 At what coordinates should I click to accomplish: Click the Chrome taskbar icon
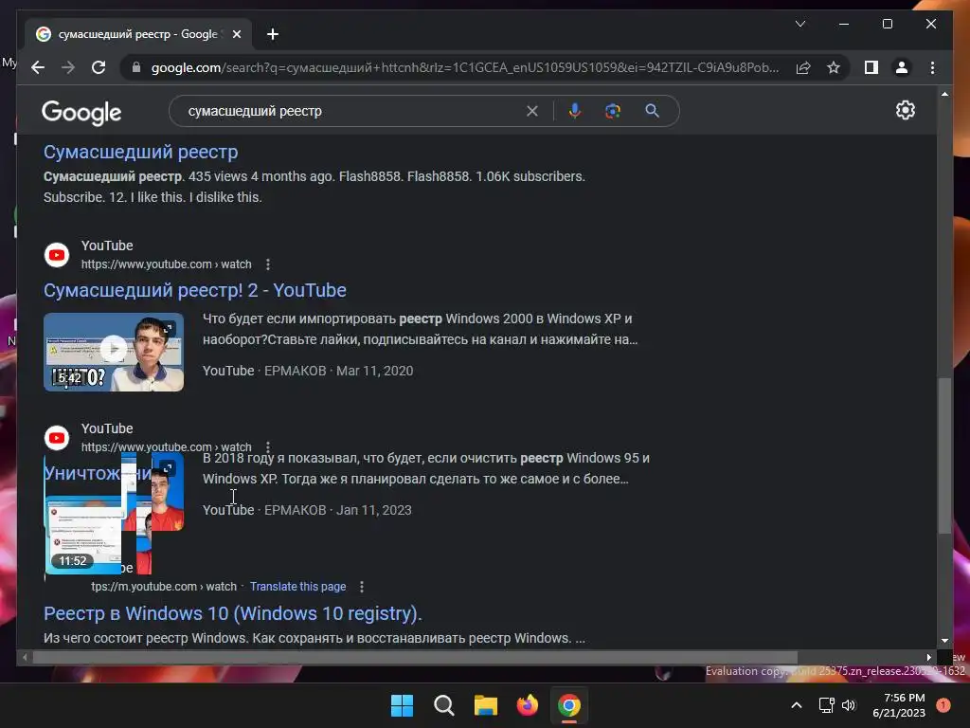click(x=569, y=705)
